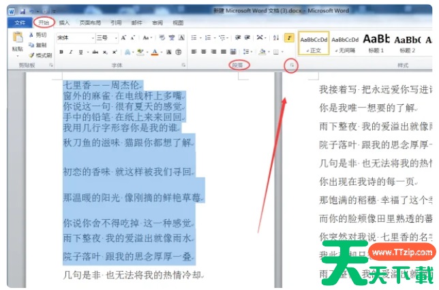
Task: Center align the text
Action: click(x=204, y=52)
